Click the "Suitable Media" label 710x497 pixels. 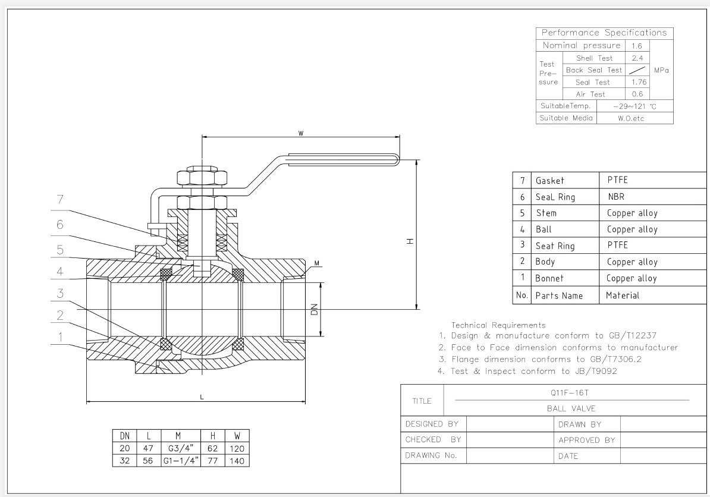point(566,118)
